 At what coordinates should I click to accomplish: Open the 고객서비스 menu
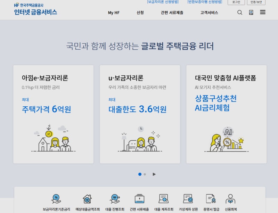click(x=209, y=13)
